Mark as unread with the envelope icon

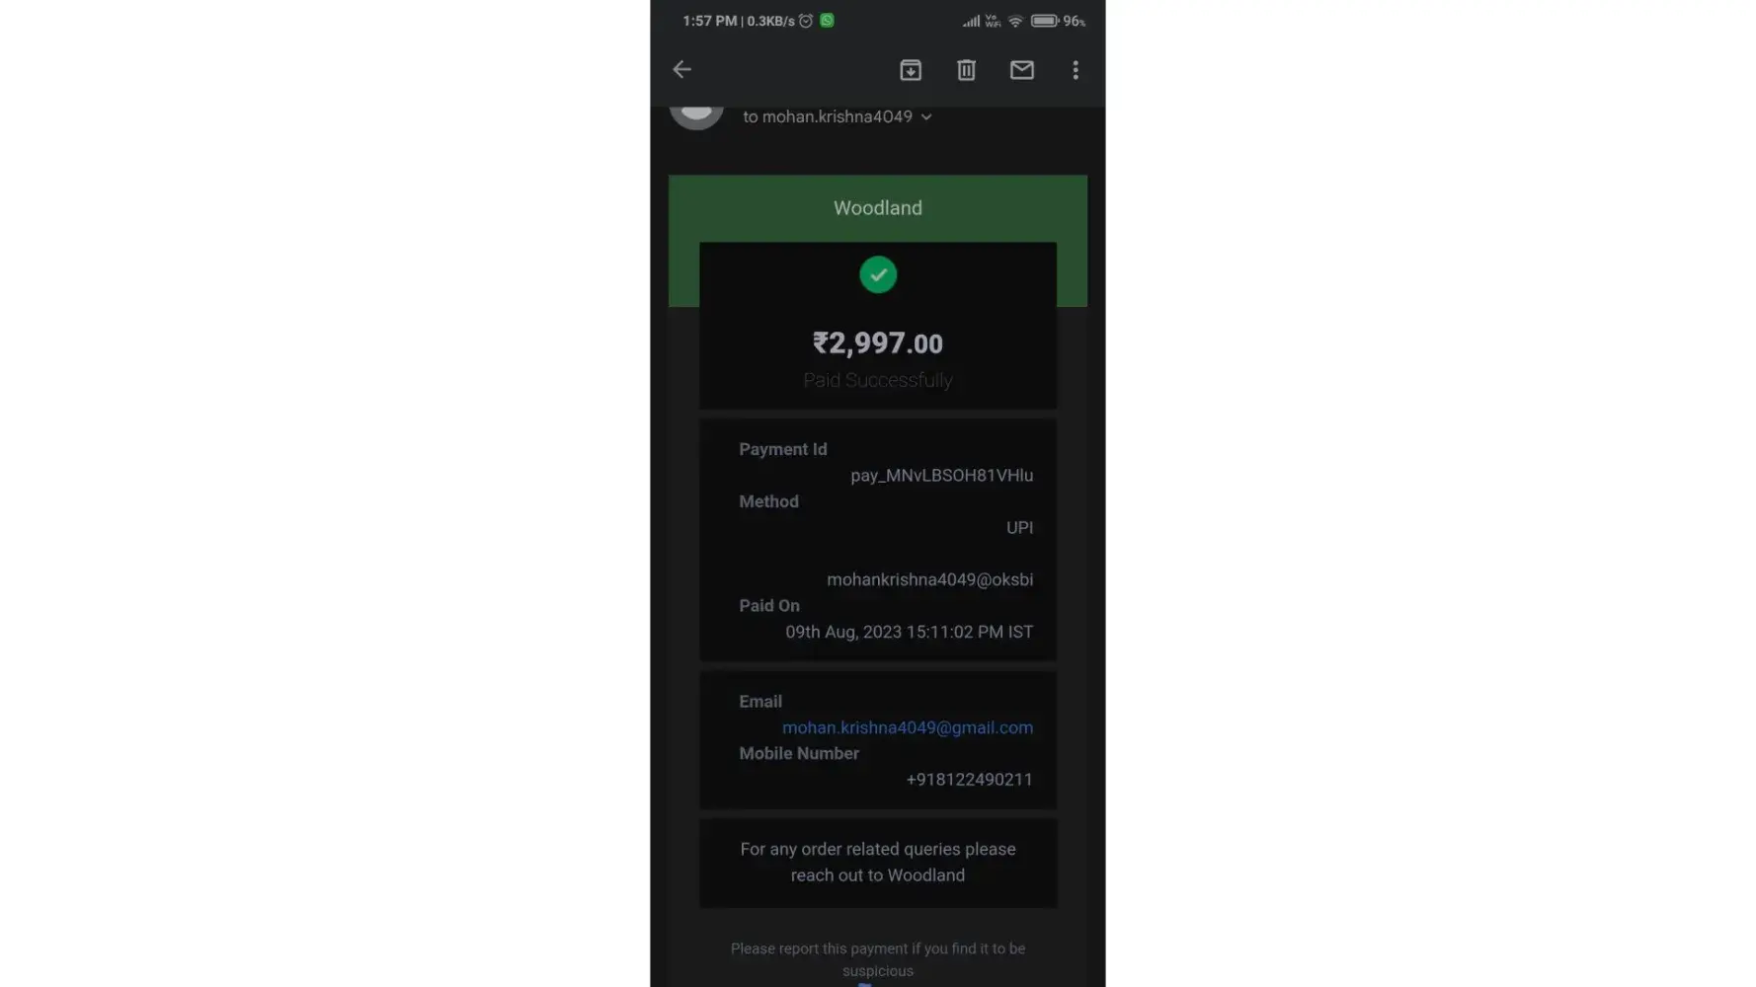pyautogui.click(x=1021, y=69)
